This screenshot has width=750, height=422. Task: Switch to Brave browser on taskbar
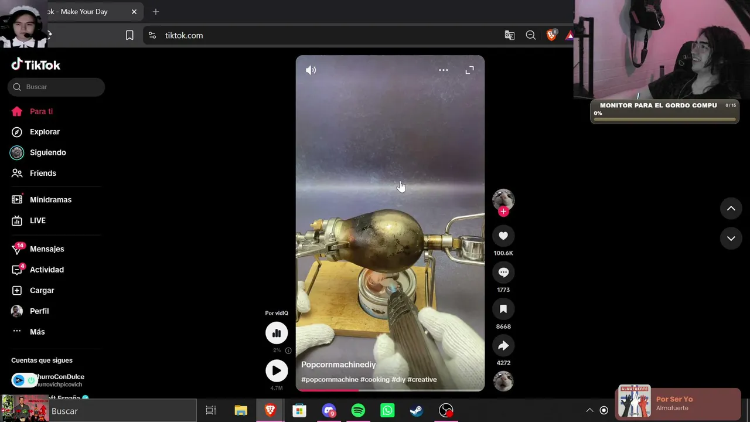pos(270,411)
